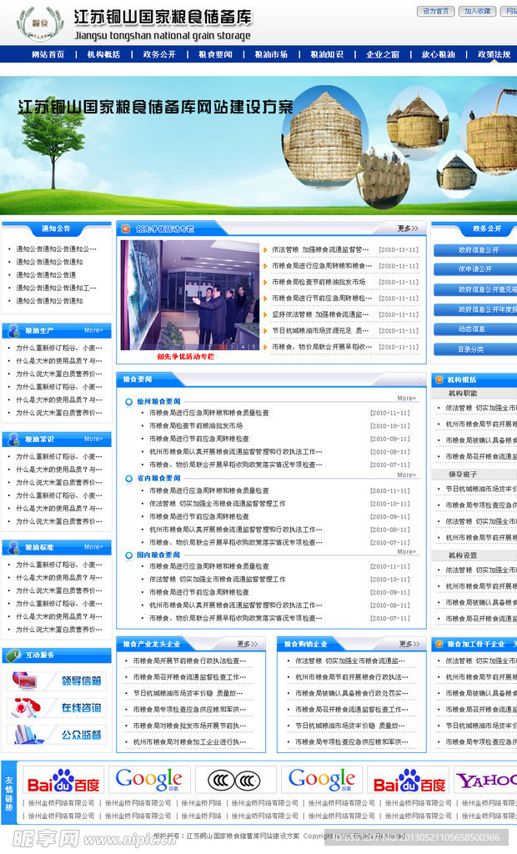Click the Yahoo logo in friendly links
The image size is (517, 854).
485,780
